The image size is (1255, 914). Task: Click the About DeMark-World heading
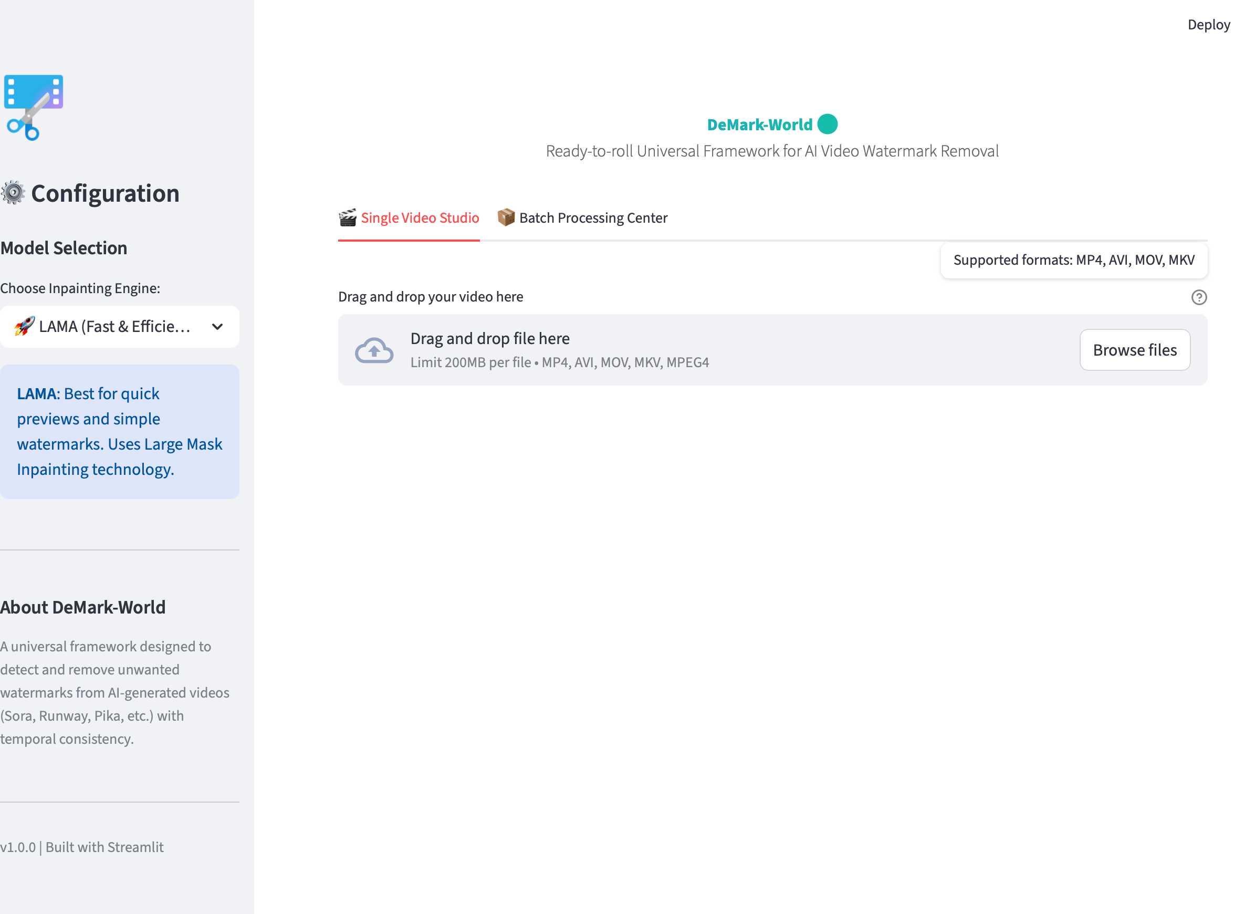tap(83, 607)
